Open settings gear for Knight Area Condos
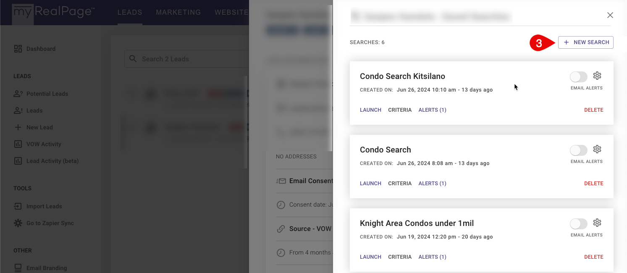The height and width of the screenshot is (273, 627). [597, 223]
